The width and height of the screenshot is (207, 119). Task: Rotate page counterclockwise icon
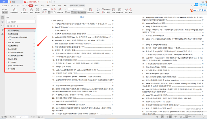(52, 12)
